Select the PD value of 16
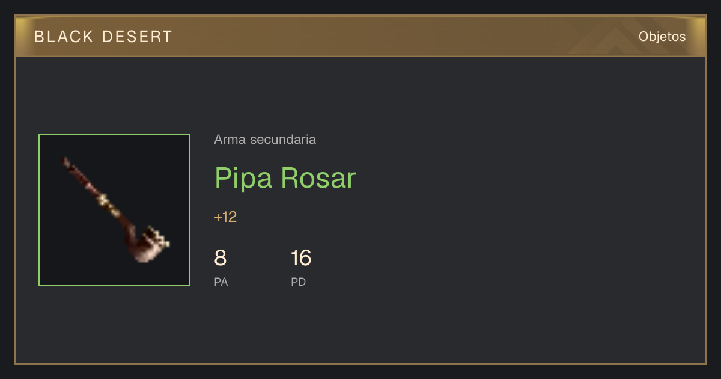This screenshot has width=721, height=379. coord(301,258)
